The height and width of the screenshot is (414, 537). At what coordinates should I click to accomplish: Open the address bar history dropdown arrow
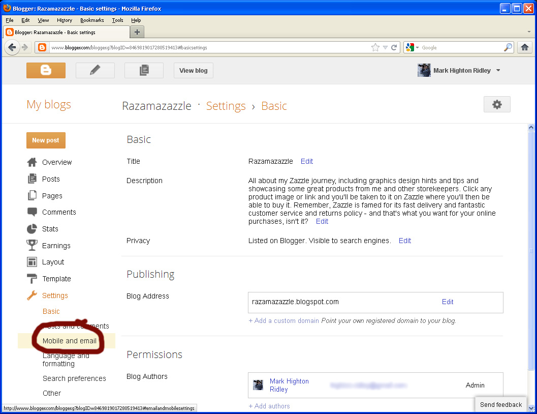[385, 48]
